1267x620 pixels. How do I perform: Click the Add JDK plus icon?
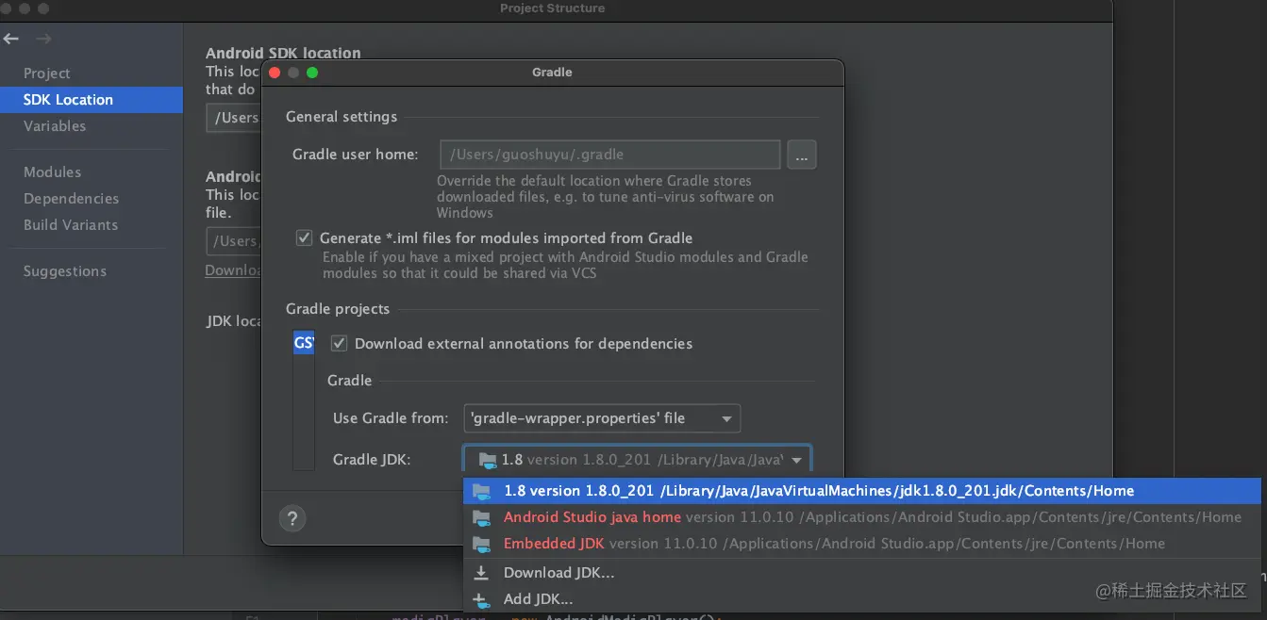[x=481, y=599]
